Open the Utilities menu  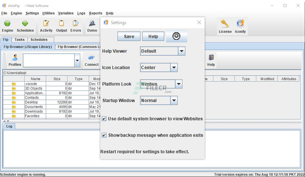click(49, 13)
